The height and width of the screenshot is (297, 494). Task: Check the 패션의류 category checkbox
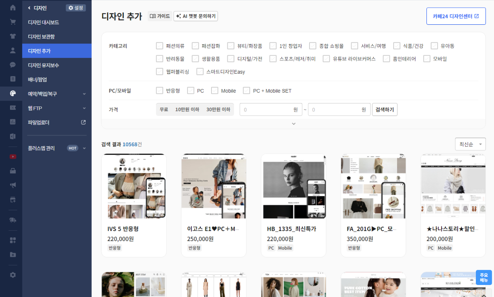160,46
